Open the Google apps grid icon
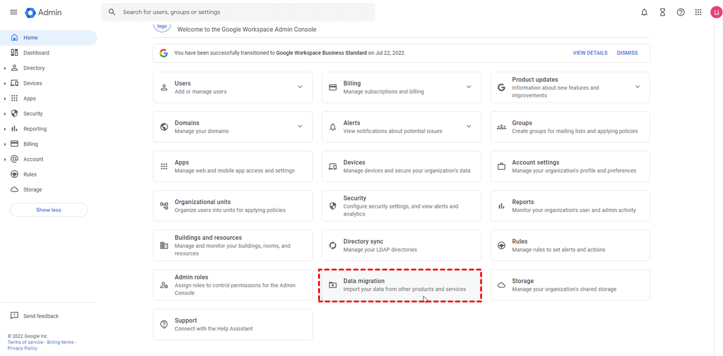The image size is (723, 356). coord(698,12)
